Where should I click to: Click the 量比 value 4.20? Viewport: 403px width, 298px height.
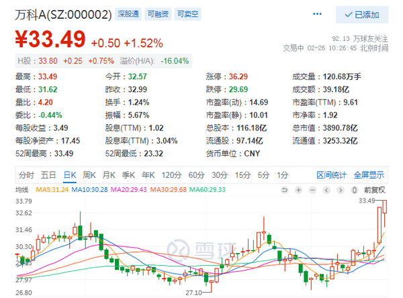coord(46,102)
